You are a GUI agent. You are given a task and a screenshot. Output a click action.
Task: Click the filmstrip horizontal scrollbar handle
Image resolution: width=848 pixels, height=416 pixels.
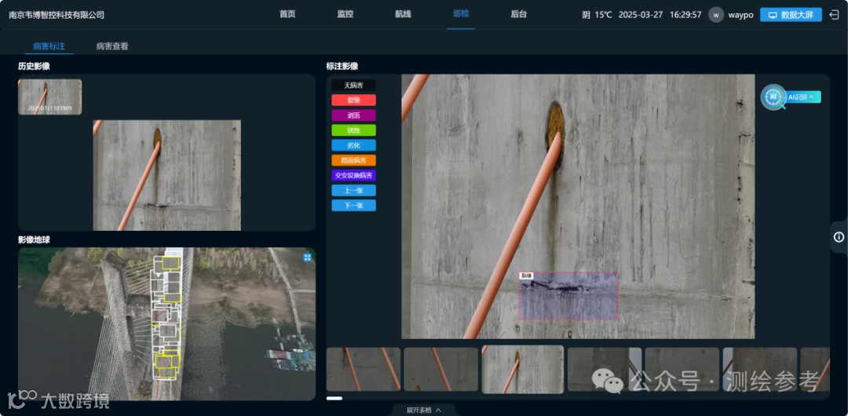point(334,398)
